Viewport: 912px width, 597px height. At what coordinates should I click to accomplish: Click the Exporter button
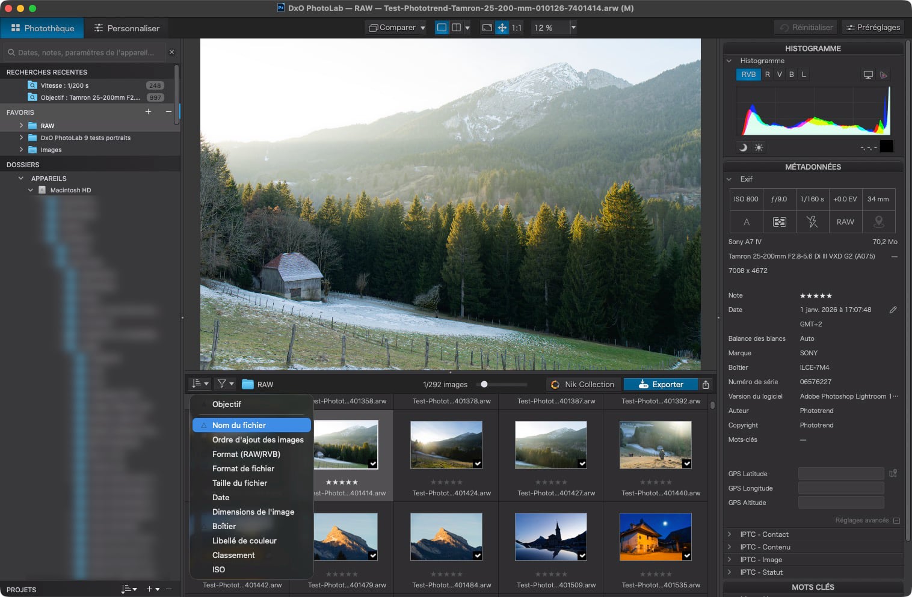[x=661, y=385]
